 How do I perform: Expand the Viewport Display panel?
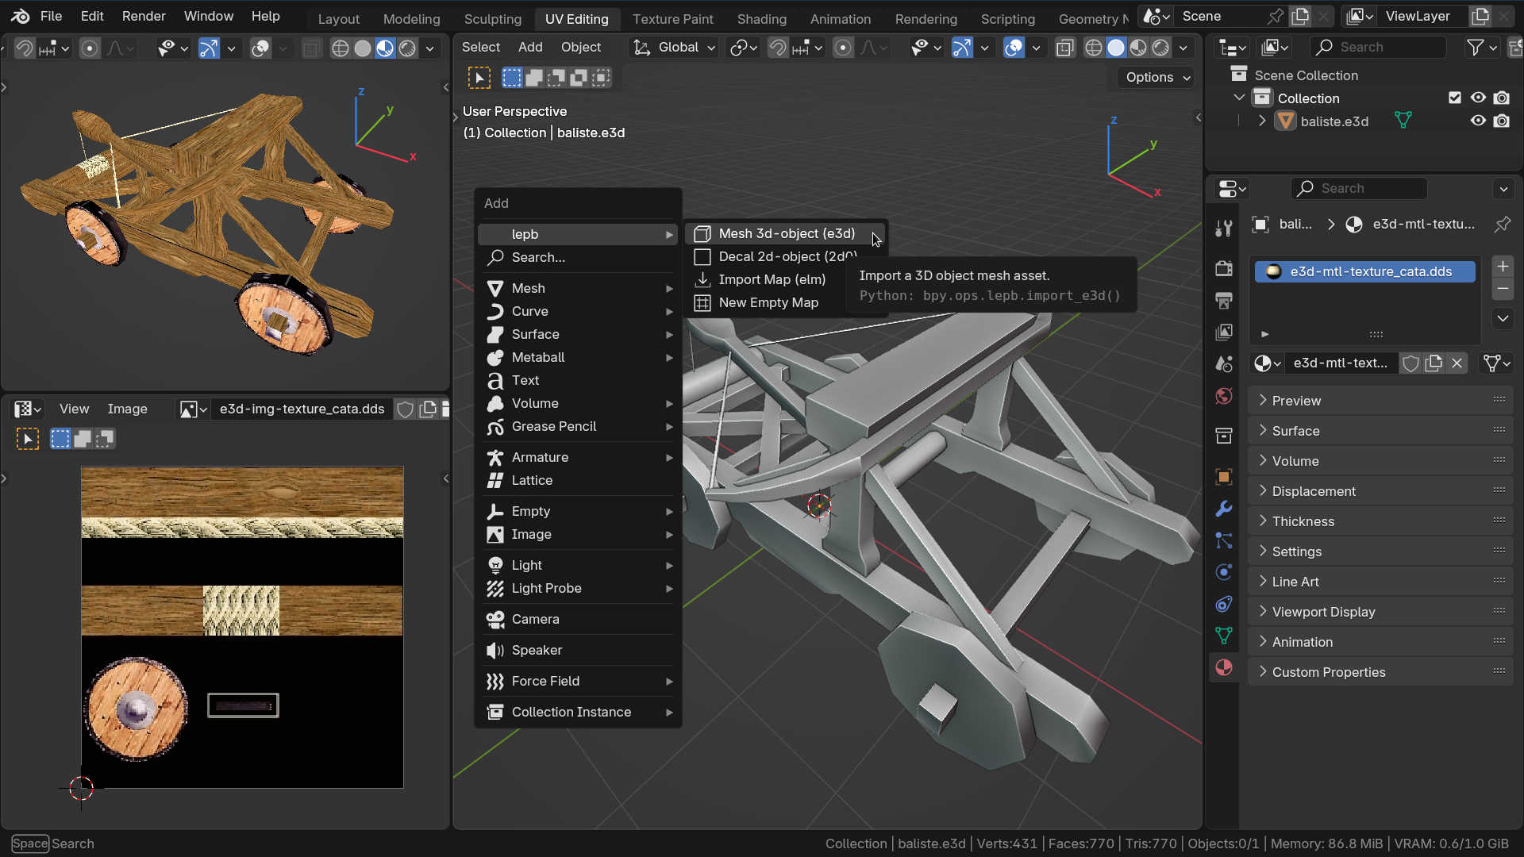(1323, 612)
